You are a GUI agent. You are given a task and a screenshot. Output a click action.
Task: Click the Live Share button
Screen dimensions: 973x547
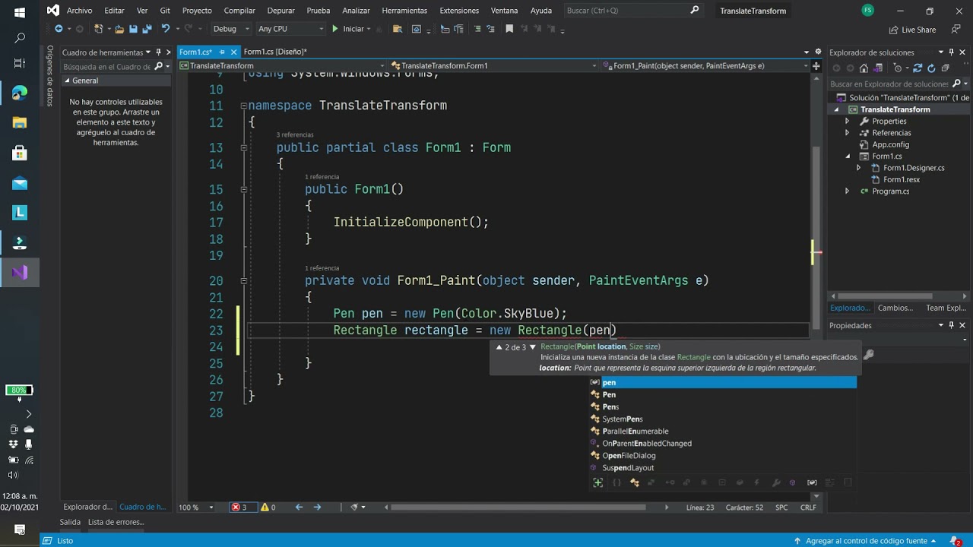pyautogui.click(x=912, y=30)
